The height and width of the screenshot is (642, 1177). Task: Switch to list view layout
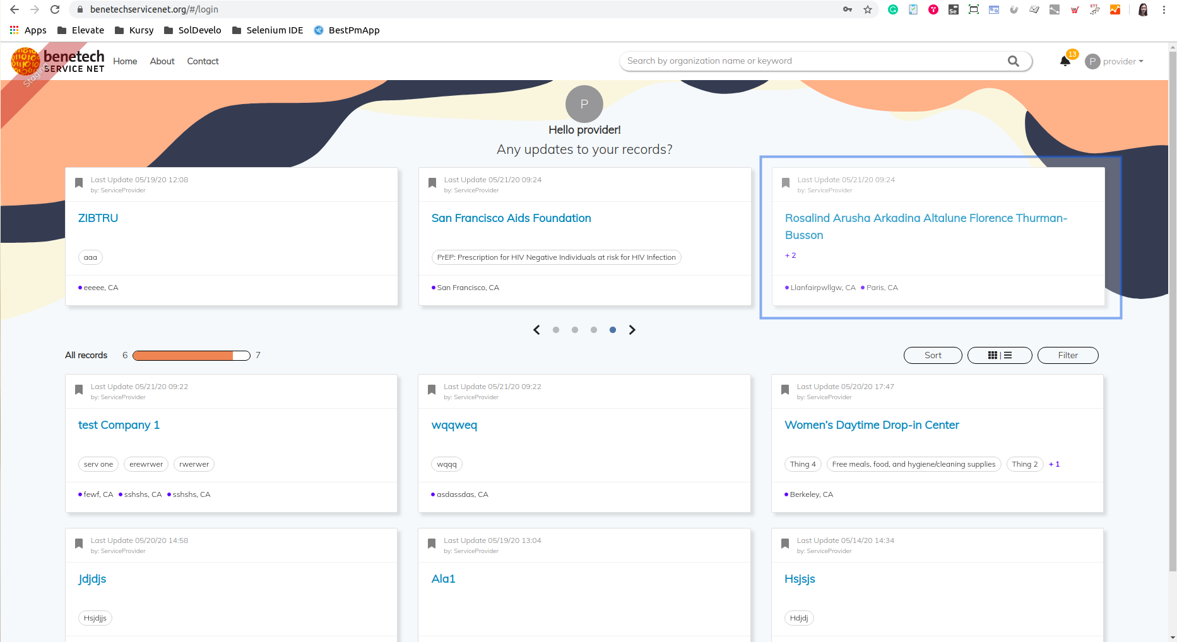click(x=1008, y=355)
